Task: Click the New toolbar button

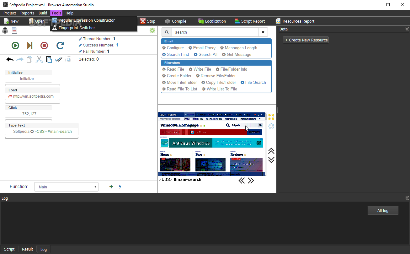Action: click(x=11, y=21)
